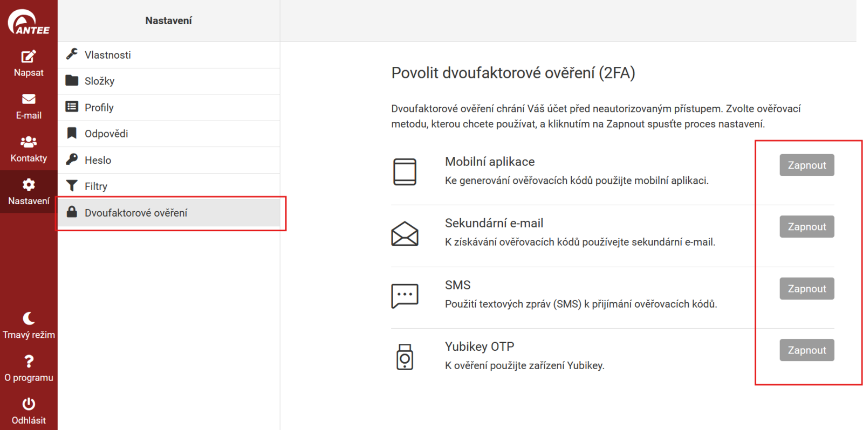The height and width of the screenshot is (430, 863).
Task: Enable Mobilní aplikace with Zapnout
Action: click(x=806, y=165)
